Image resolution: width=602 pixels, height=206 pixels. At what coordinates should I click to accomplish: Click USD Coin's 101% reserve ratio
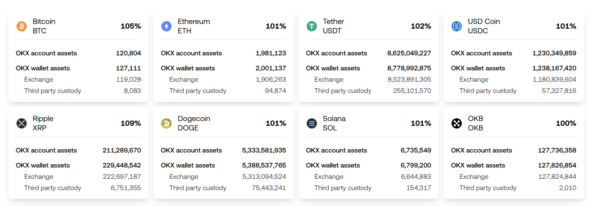[x=566, y=26]
